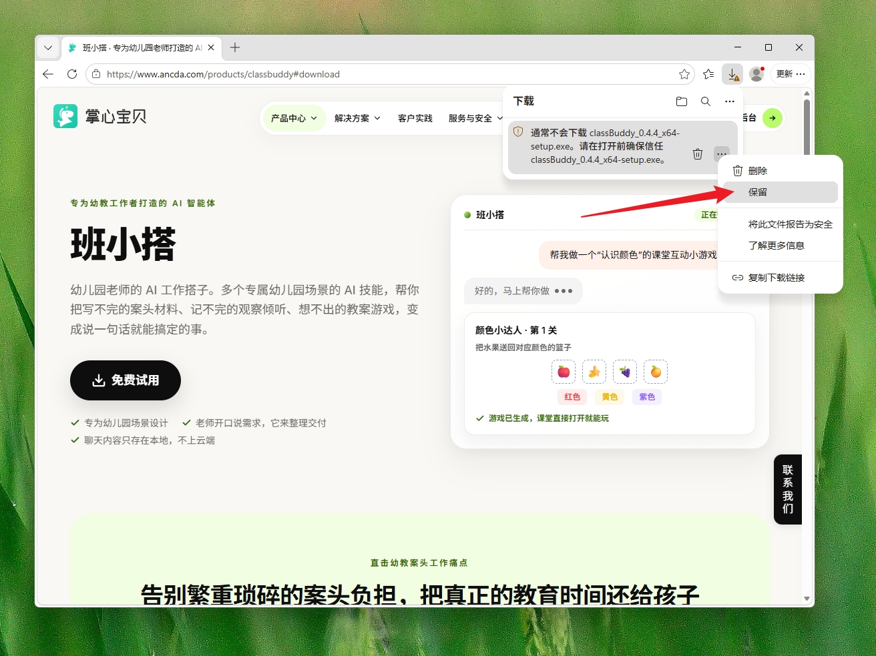Screen dimensions: 876x656
Task: Select 将此文件报告为安全 menu entry
Action: click(781, 224)
